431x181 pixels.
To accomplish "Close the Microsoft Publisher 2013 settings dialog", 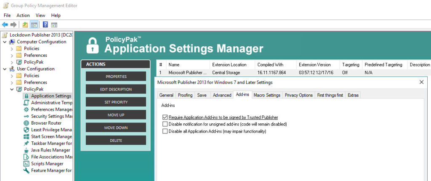I will click(x=421, y=82).
